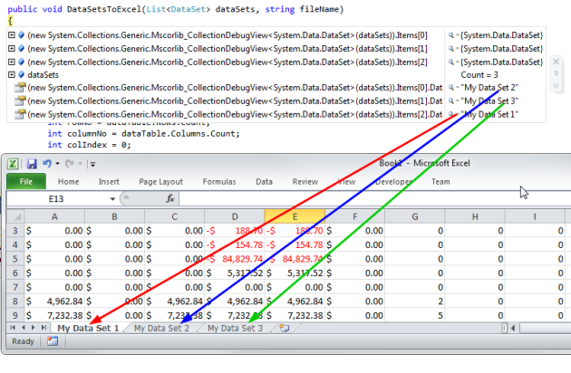This screenshot has width=571, height=373.
Task: Go to previous sheet navigation arrow
Action: click(x=24, y=328)
